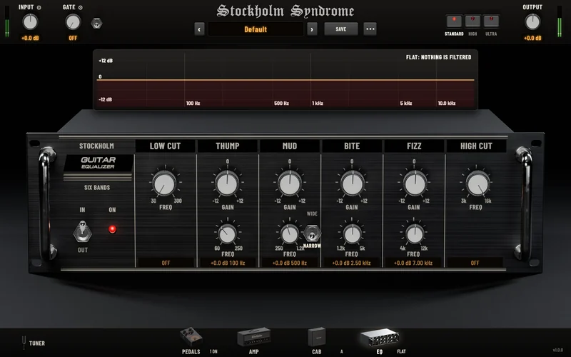Select the Amp head icon
Image resolution: width=571 pixels, height=357 pixels.
(254, 337)
